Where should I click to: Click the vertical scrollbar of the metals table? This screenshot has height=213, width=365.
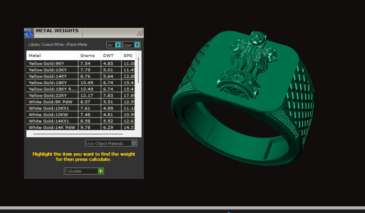pyautogui.click(x=138, y=71)
